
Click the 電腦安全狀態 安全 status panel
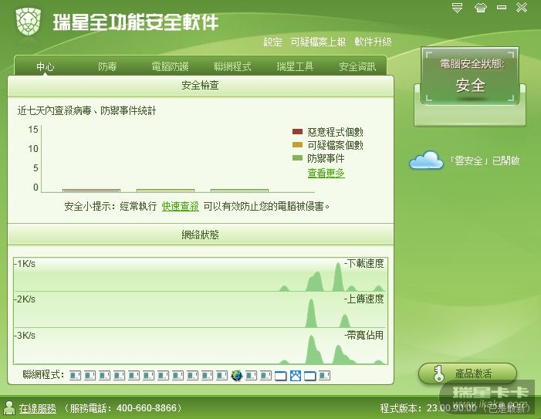tap(470, 76)
